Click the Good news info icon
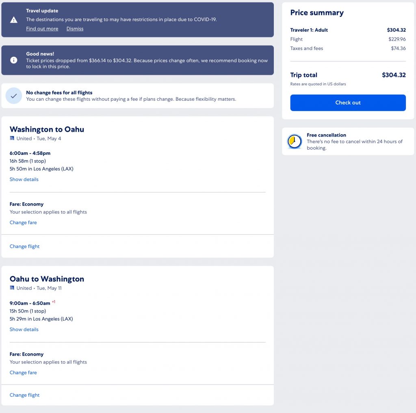The height and width of the screenshot is (413, 416). (x=14, y=60)
